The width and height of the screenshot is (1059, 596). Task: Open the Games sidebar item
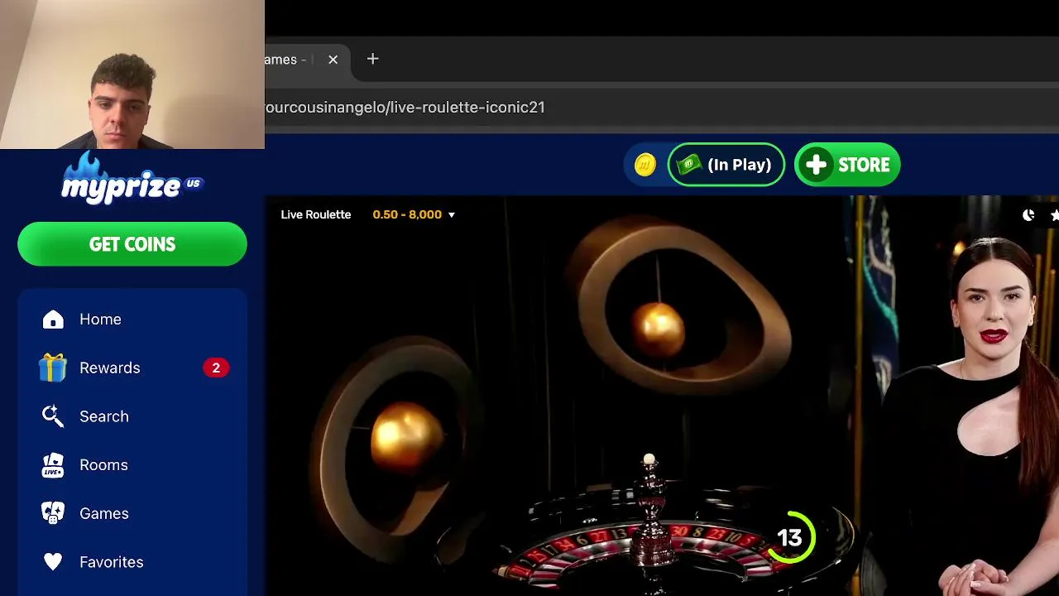pyautogui.click(x=132, y=513)
